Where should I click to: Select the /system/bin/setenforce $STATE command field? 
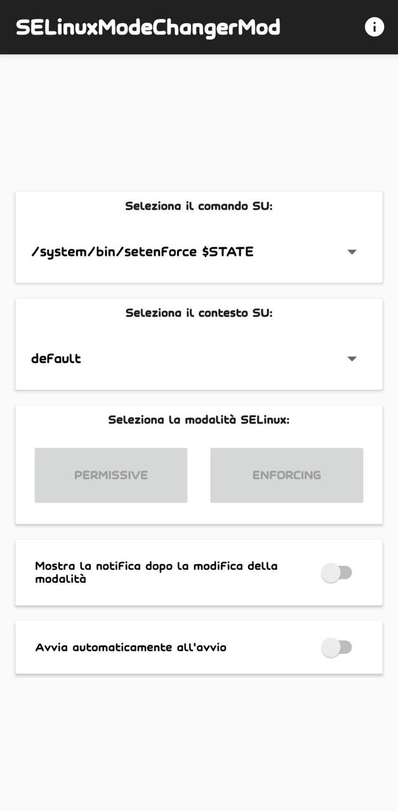142,252
